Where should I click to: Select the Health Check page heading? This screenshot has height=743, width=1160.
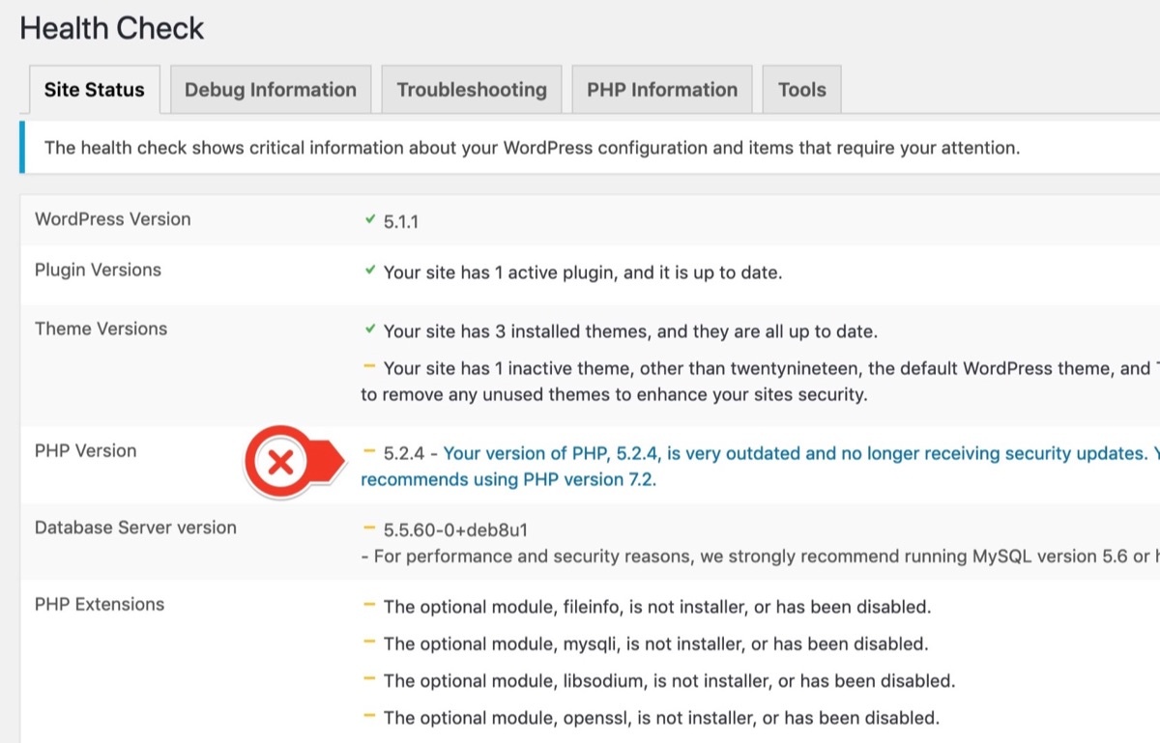coord(112,28)
